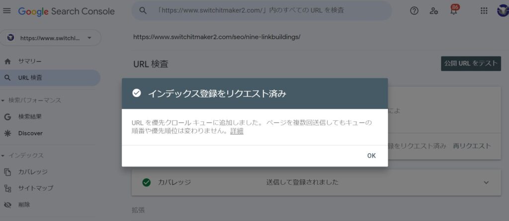Focus the URL inspection search field
509x221 pixels.
click(x=261, y=10)
